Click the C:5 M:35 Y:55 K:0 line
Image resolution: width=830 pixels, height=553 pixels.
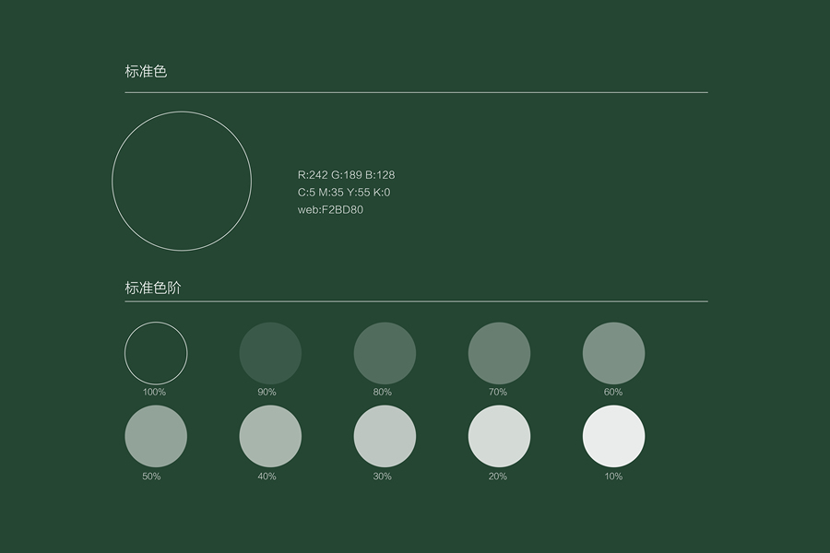[344, 192]
